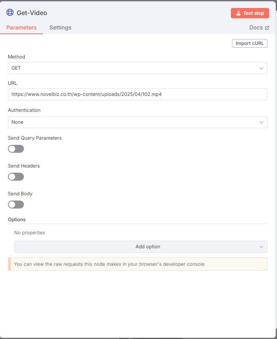This screenshot has width=277, height=339.
Task: Click the developer console notice banner
Action: point(138,264)
